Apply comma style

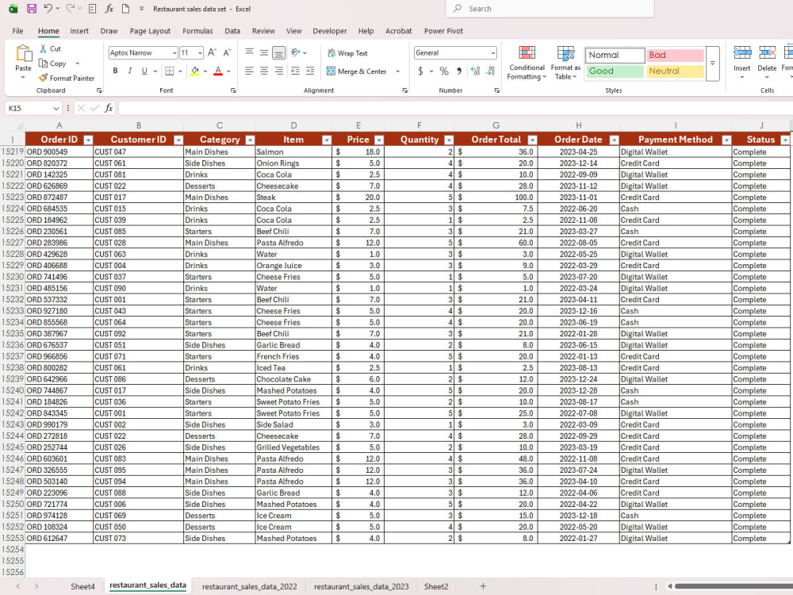click(x=458, y=71)
